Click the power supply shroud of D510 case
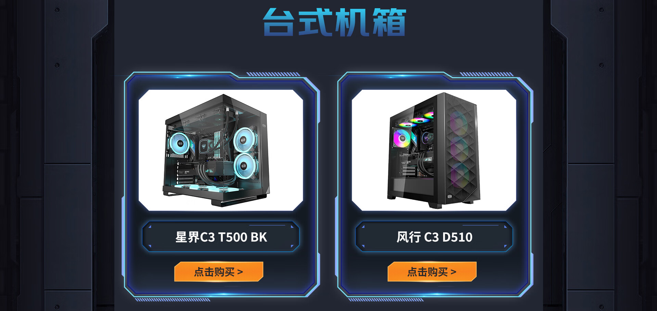 click(411, 187)
